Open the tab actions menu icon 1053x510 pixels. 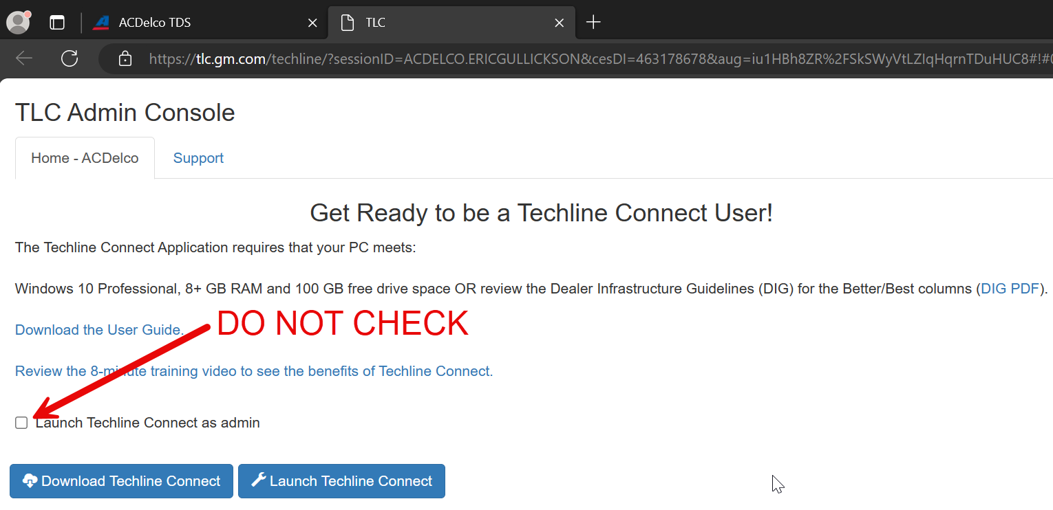tap(57, 23)
